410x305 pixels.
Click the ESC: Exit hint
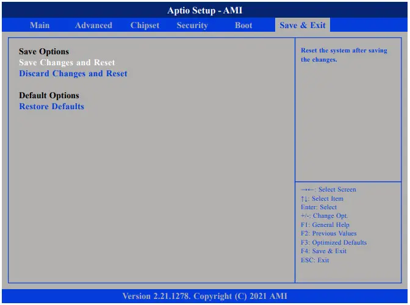pyautogui.click(x=315, y=260)
